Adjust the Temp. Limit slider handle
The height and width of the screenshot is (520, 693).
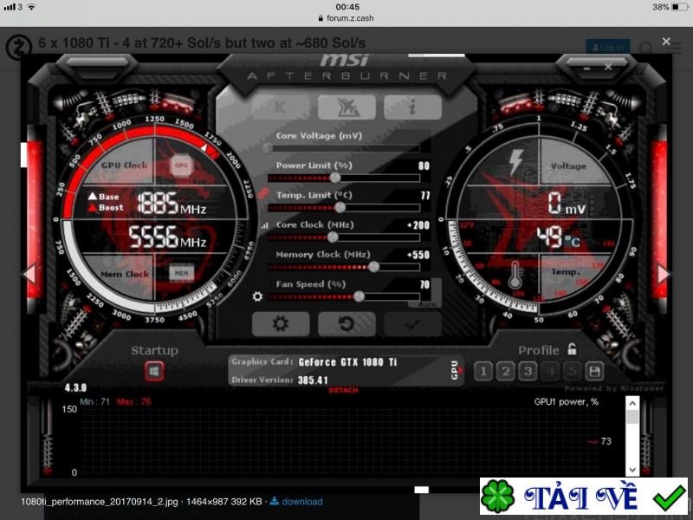(x=340, y=207)
